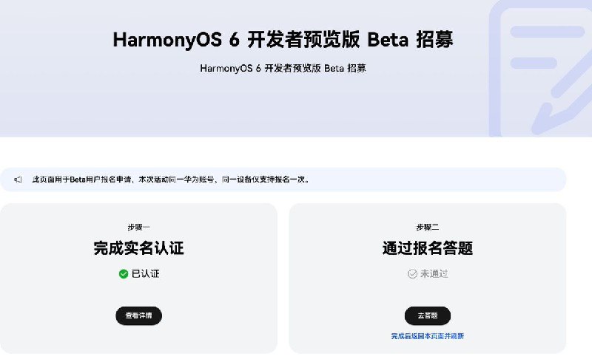This screenshot has height=362, width=592.
Task: Click the 未通过 status text
Action: (x=434, y=273)
